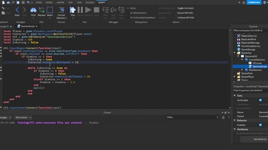Clear the Output with trash icon
Image resolution: width=268 pixels, height=150 pixels.
click(223, 117)
